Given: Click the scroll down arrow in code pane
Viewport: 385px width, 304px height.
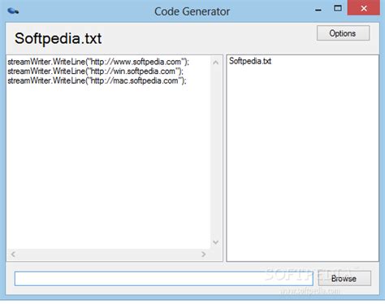Looking at the screenshot, I should click(216, 242).
